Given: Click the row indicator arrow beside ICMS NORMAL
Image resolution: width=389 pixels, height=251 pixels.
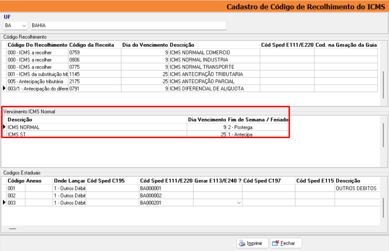Looking at the screenshot, I should tap(4, 126).
